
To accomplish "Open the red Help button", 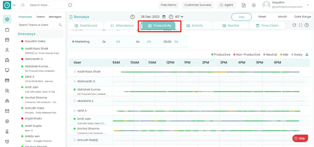I will point(300,139).
